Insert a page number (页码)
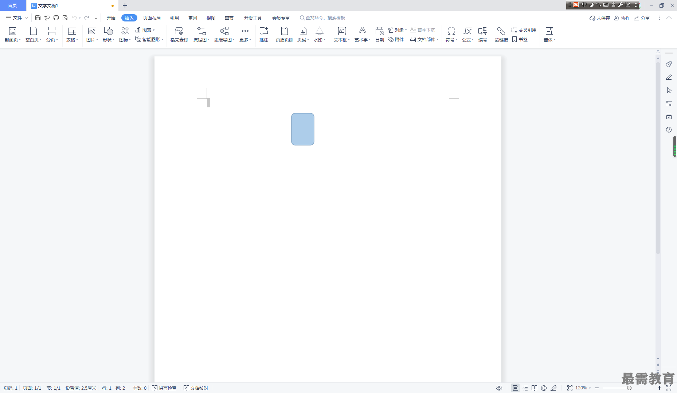Screen dimensions: 677x393 click(303, 35)
